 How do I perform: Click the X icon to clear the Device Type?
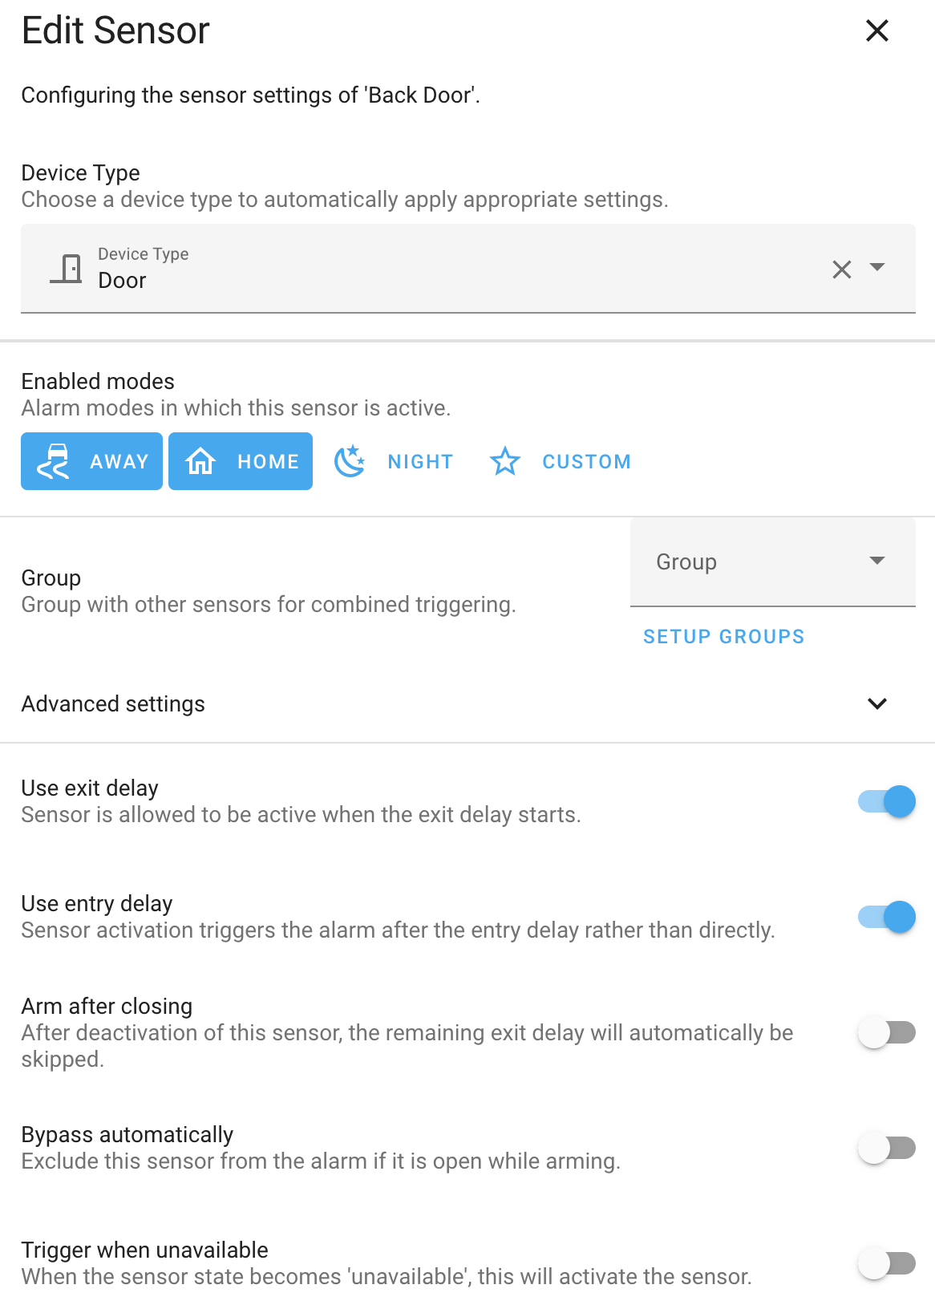(841, 269)
